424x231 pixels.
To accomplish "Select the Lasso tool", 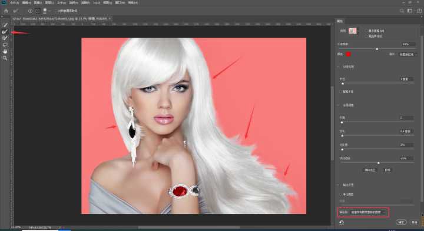I will (x=5, y=45).
